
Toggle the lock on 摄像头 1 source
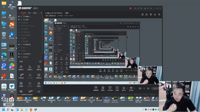21,16
